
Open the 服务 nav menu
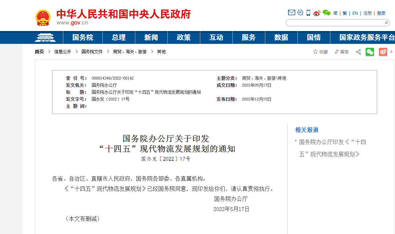(249, 37)
